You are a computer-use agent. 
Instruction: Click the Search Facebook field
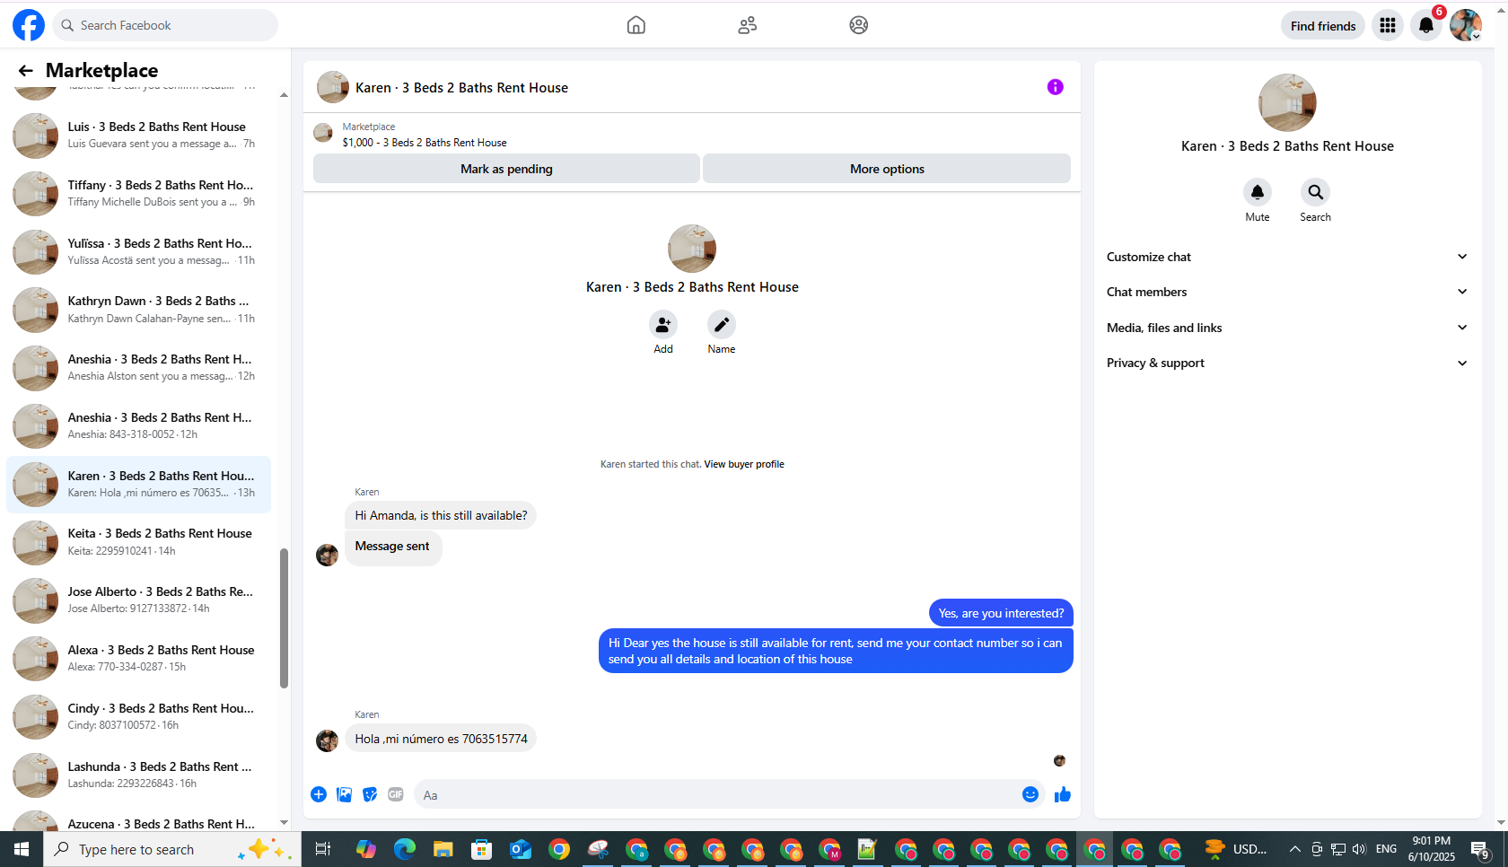point(165,25)
